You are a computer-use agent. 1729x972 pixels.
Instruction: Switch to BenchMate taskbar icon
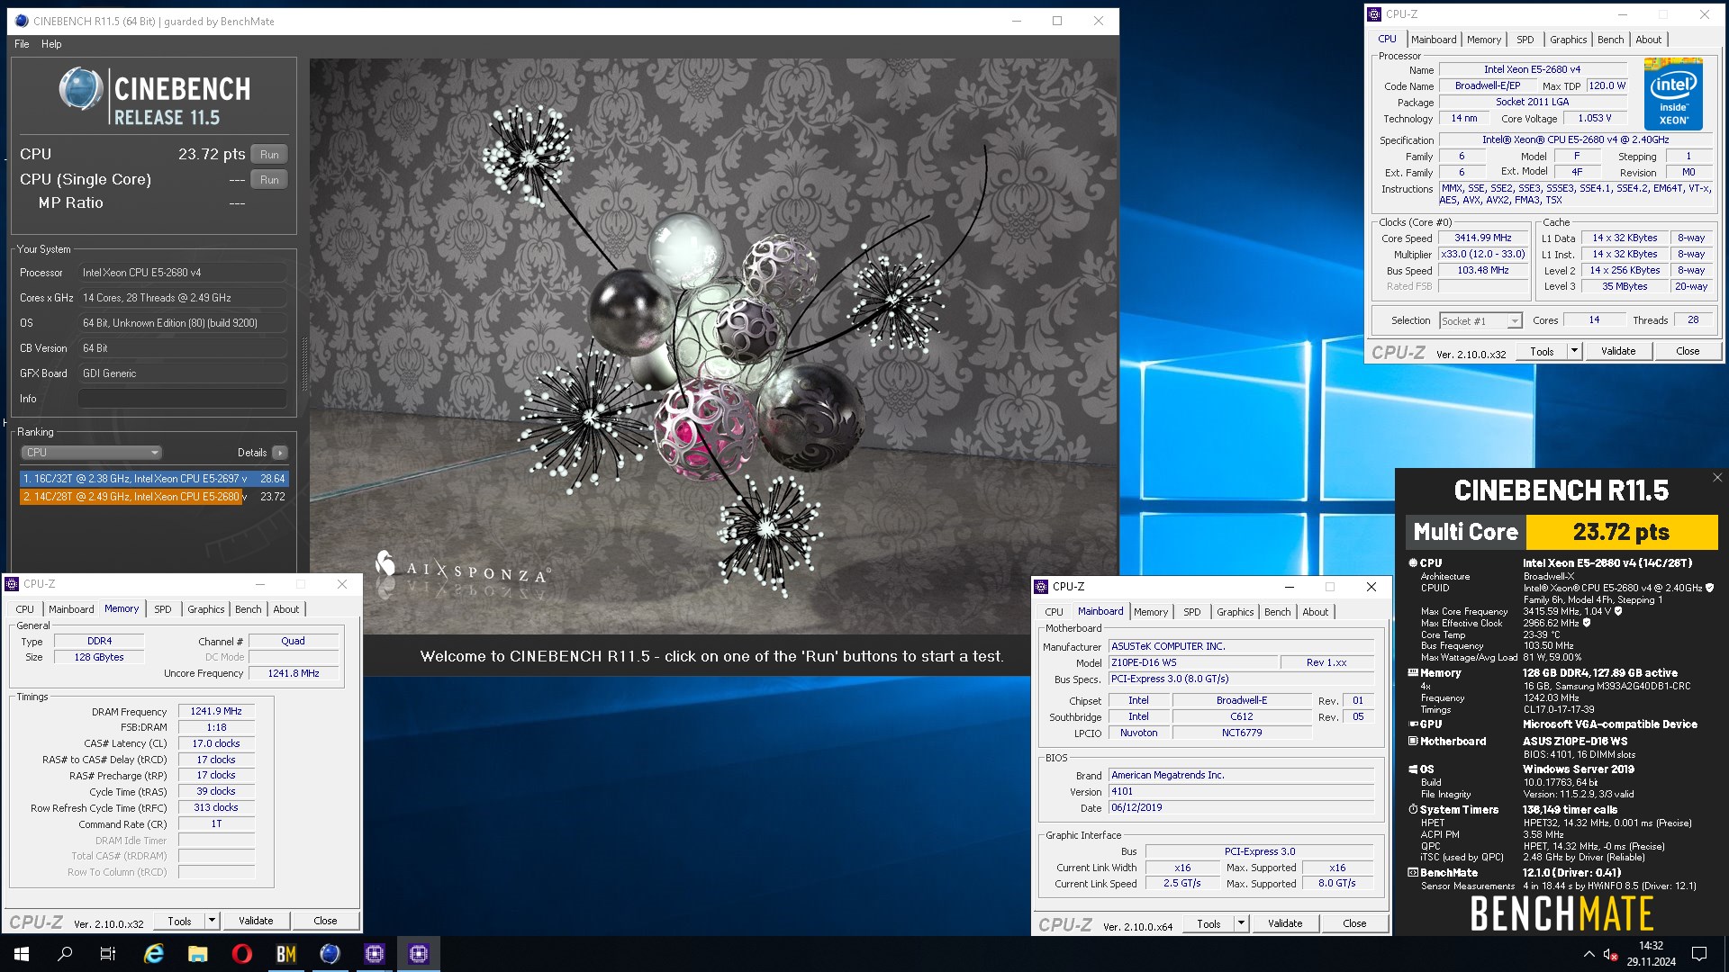286,954
